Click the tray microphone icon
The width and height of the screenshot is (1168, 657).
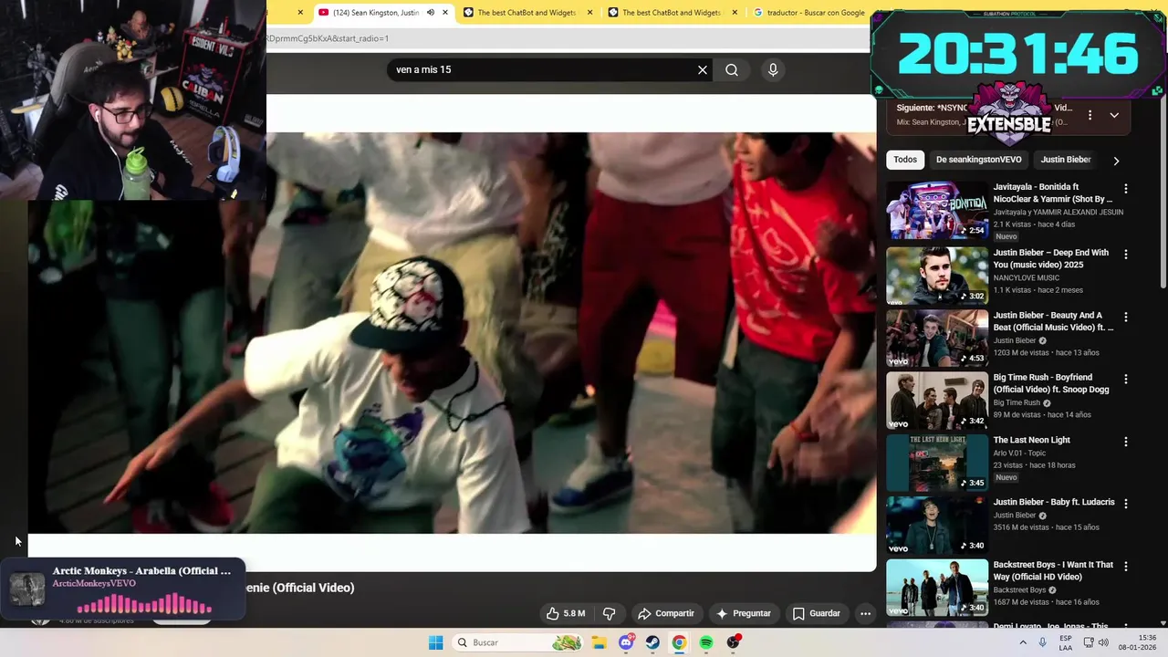click(1043, 642)
